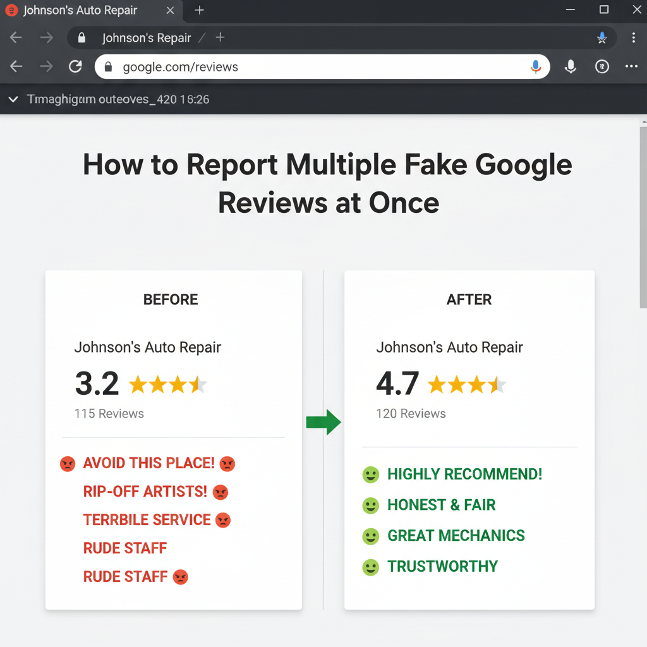Click the colored microphone in URL bar
Image resolution: width=647 pixels, height=647 pixels.
(536, 66)
